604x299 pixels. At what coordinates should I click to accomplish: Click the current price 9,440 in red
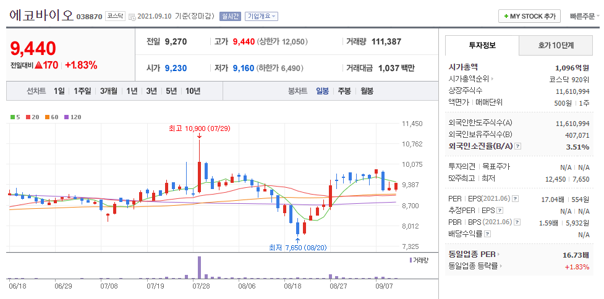click(33, 49)
